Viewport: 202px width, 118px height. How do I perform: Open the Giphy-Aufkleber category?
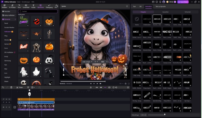tap(9, 15)
